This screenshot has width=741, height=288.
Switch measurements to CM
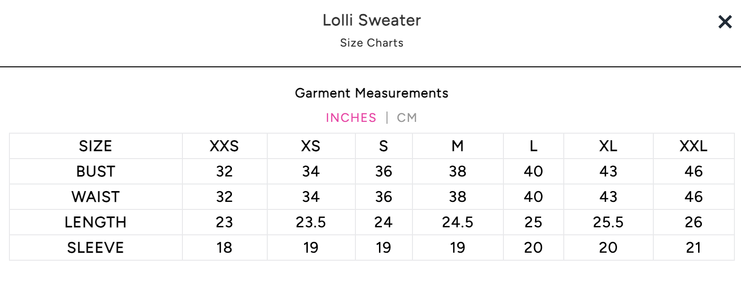407,118
